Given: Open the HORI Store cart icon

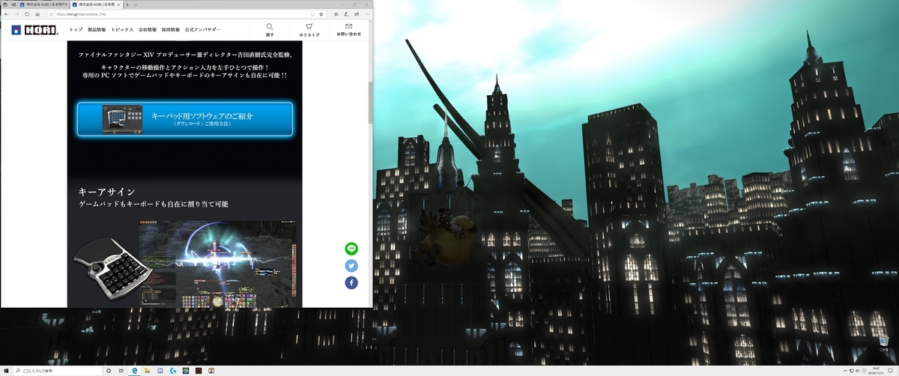Looking at the screenshot, I should 309,27.
